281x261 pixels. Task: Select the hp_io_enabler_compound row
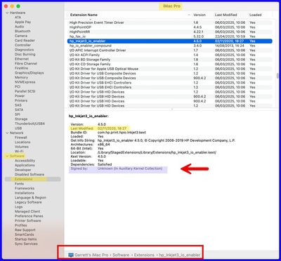170,46
